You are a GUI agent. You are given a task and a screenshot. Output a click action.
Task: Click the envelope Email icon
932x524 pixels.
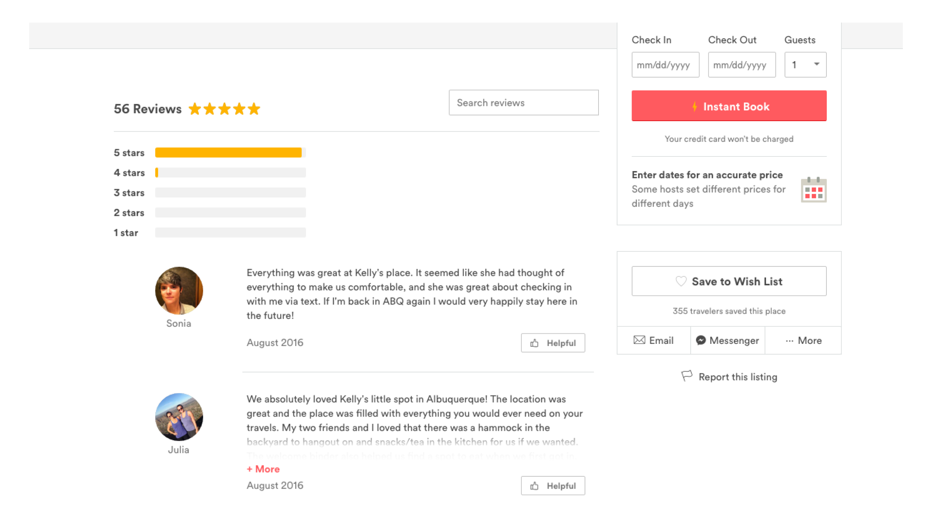tap(639, 340)
